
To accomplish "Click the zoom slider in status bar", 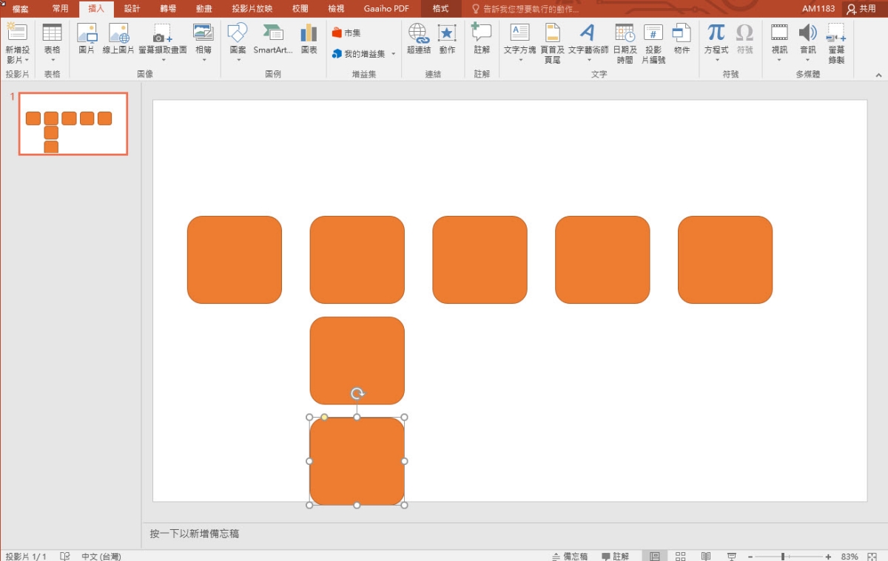I will pos(783,556).
